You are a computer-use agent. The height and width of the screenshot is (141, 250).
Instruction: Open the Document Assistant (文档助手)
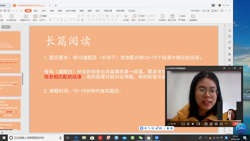[162, 18]
